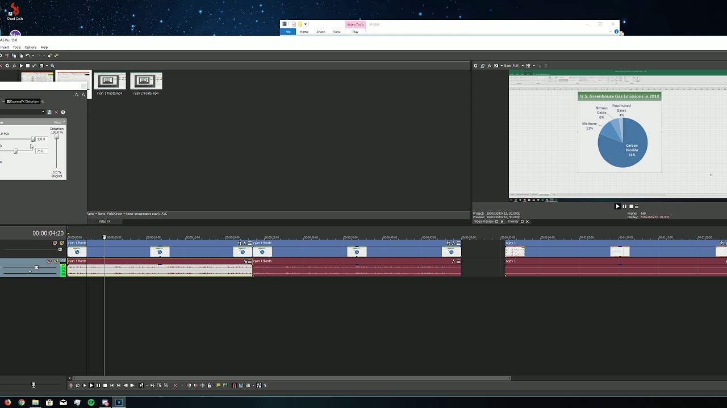Start media preview in Project Media toolbar
Viewport: 727px width, 408px height.
[x=21, y=66]
